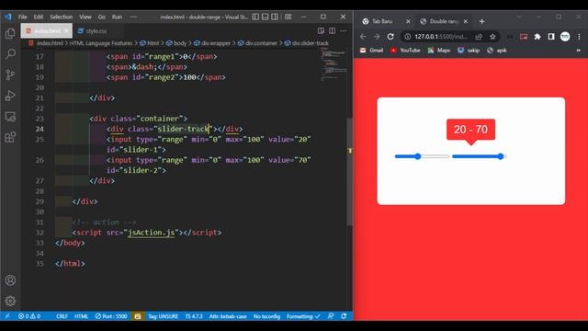Click the left slider thumb at 20
This screenshot has height=331, width=588.
pos(418,156)
